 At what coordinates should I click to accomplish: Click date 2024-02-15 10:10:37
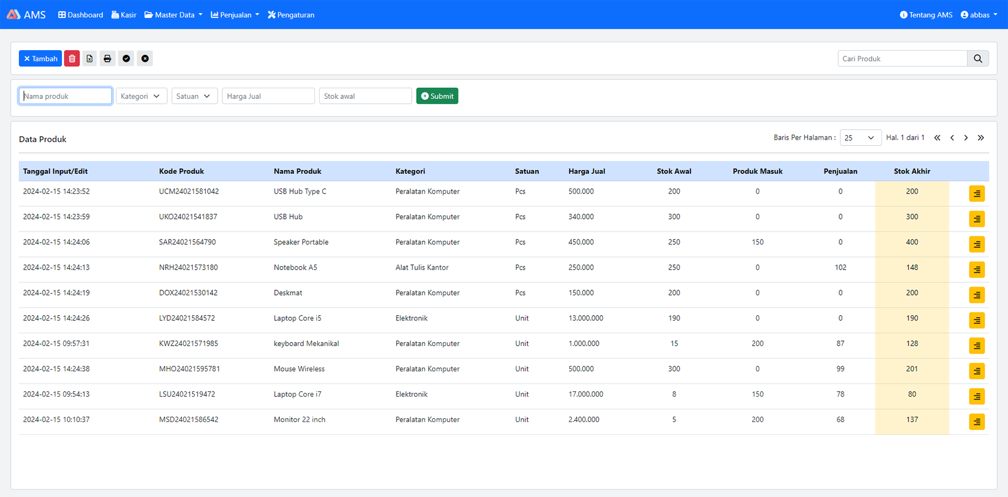(x=56, y=420)
